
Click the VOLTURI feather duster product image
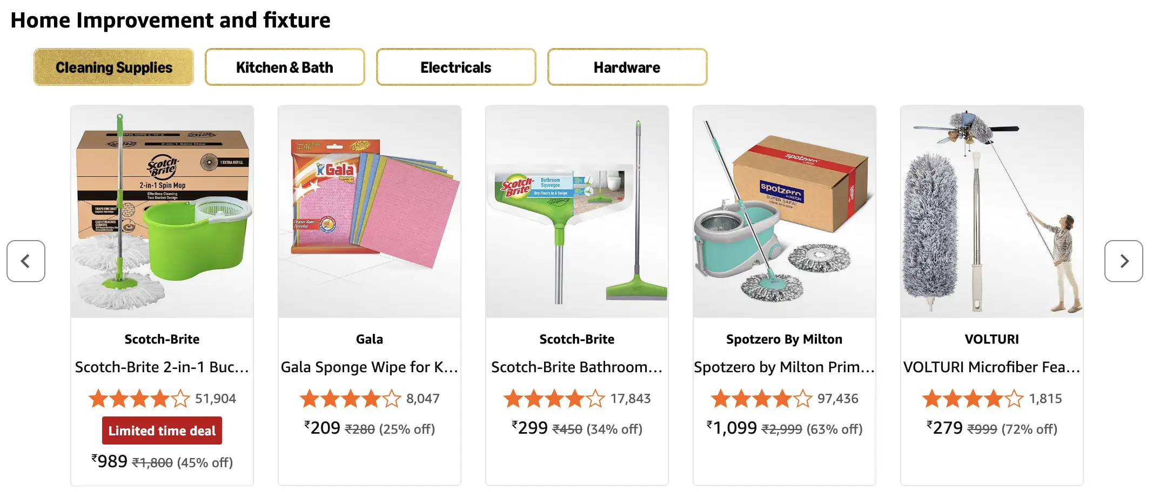[992, 211]
